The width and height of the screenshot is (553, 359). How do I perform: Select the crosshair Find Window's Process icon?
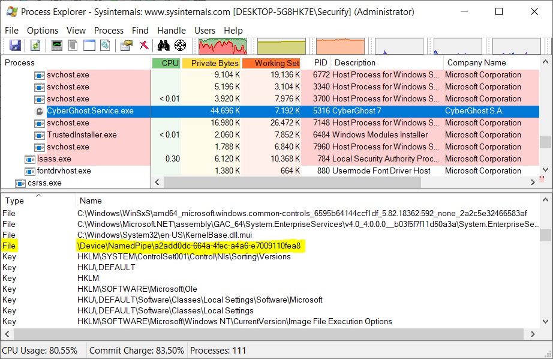point(180,45)
